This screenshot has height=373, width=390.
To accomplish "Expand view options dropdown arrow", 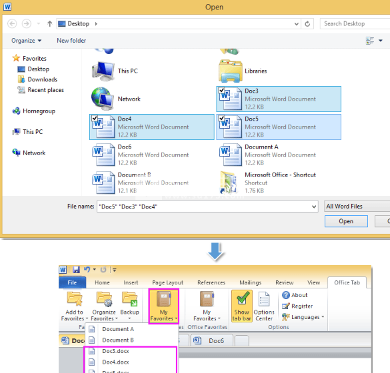I will click(381, 40).
